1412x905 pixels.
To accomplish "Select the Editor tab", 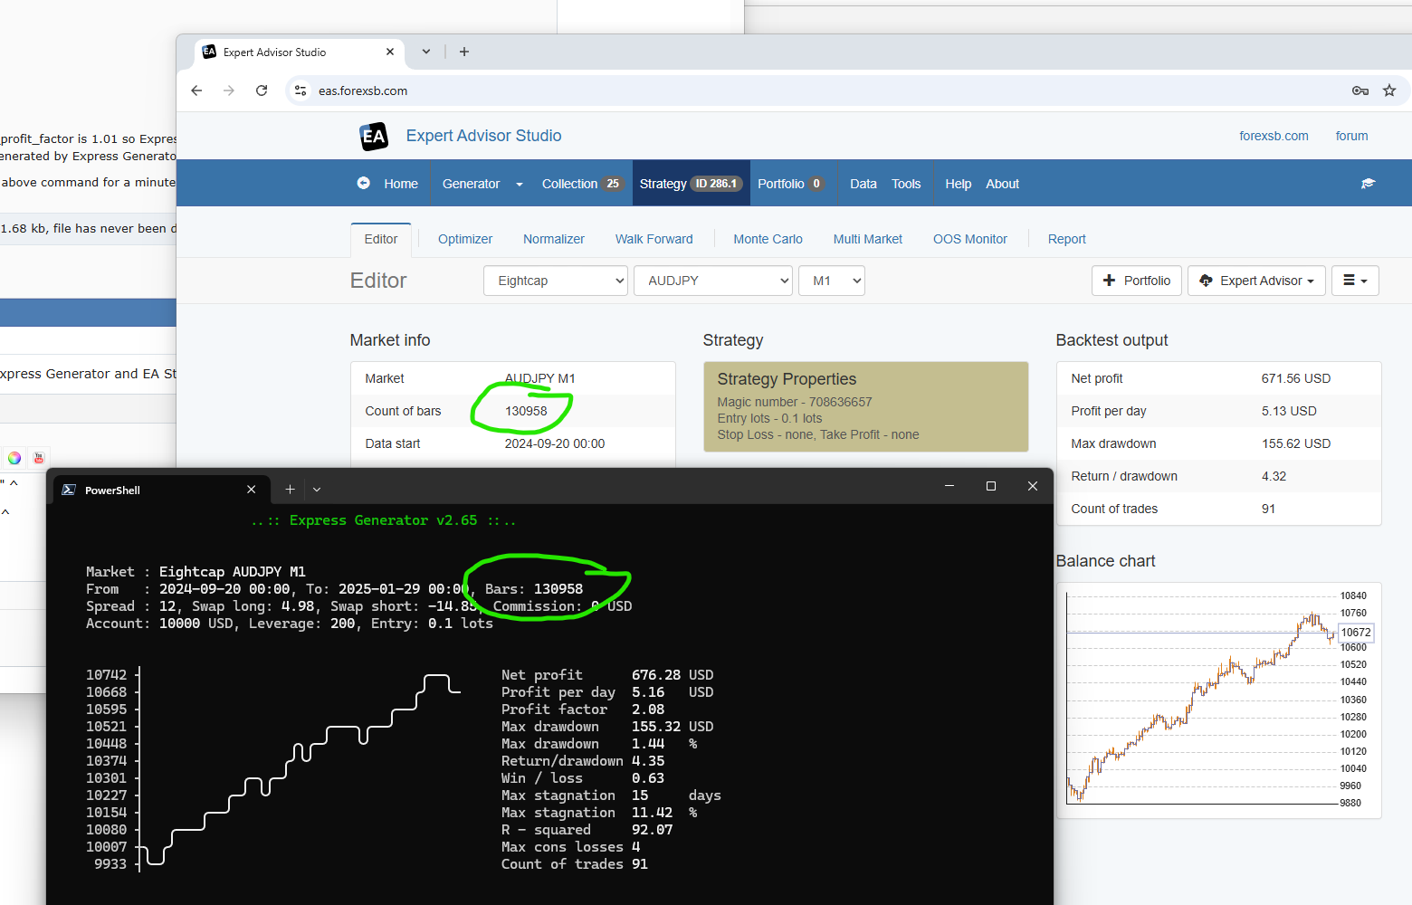I will (381, 240).
